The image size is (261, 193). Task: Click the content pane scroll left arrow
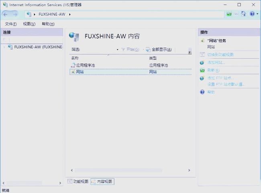pyautogui.click(x=72, y=170)
